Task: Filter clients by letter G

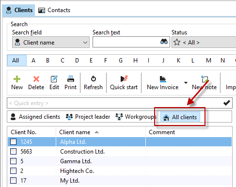Action: pyautogui.click(x=121, y=61)
